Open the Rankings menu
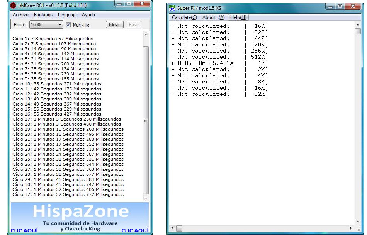This screenshot has height=235, width=367. (x=43, y=15)
